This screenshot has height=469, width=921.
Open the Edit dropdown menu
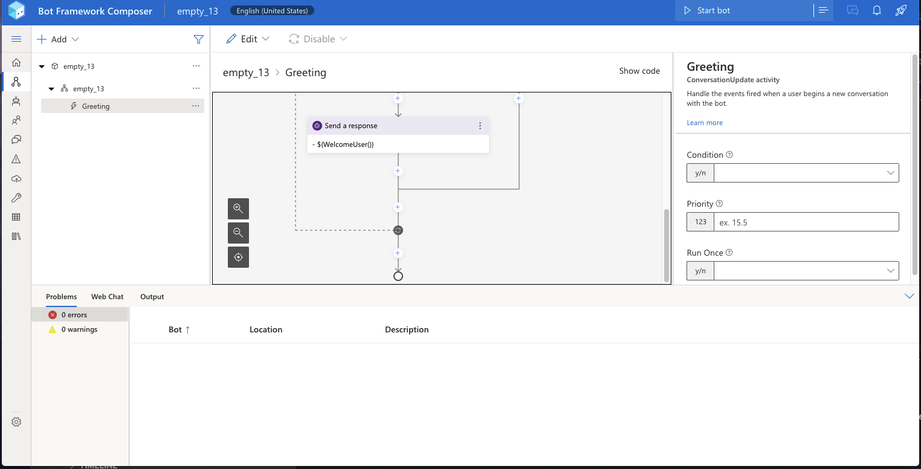[248, 39]
